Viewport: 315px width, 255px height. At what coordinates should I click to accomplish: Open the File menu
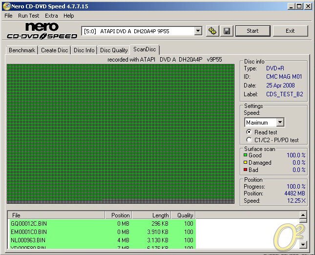(x=8, y=16)
